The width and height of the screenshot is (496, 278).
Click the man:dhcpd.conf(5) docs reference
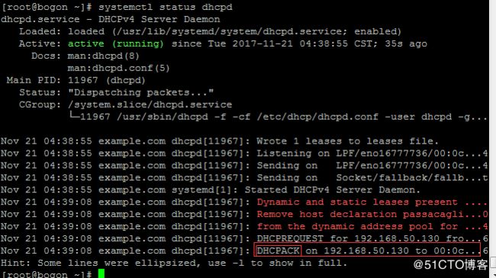[x=118, y=68]
